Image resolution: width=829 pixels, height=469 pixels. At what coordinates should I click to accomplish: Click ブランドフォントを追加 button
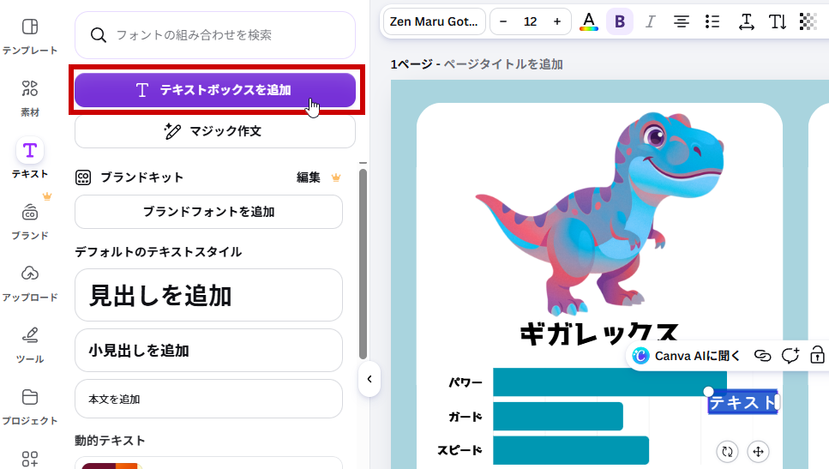pyautogui.click(x=209, y=212)
